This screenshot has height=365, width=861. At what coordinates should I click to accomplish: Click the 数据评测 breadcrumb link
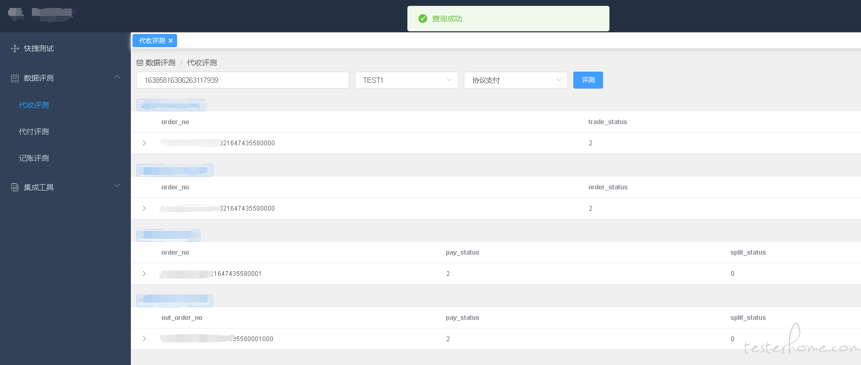tap(160, 63)
